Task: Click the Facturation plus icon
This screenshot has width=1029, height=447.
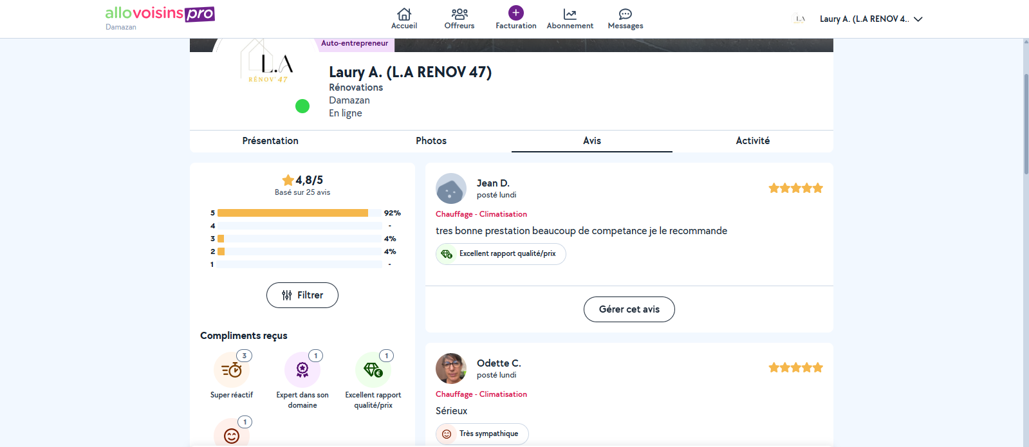Action: click(515, 14)
